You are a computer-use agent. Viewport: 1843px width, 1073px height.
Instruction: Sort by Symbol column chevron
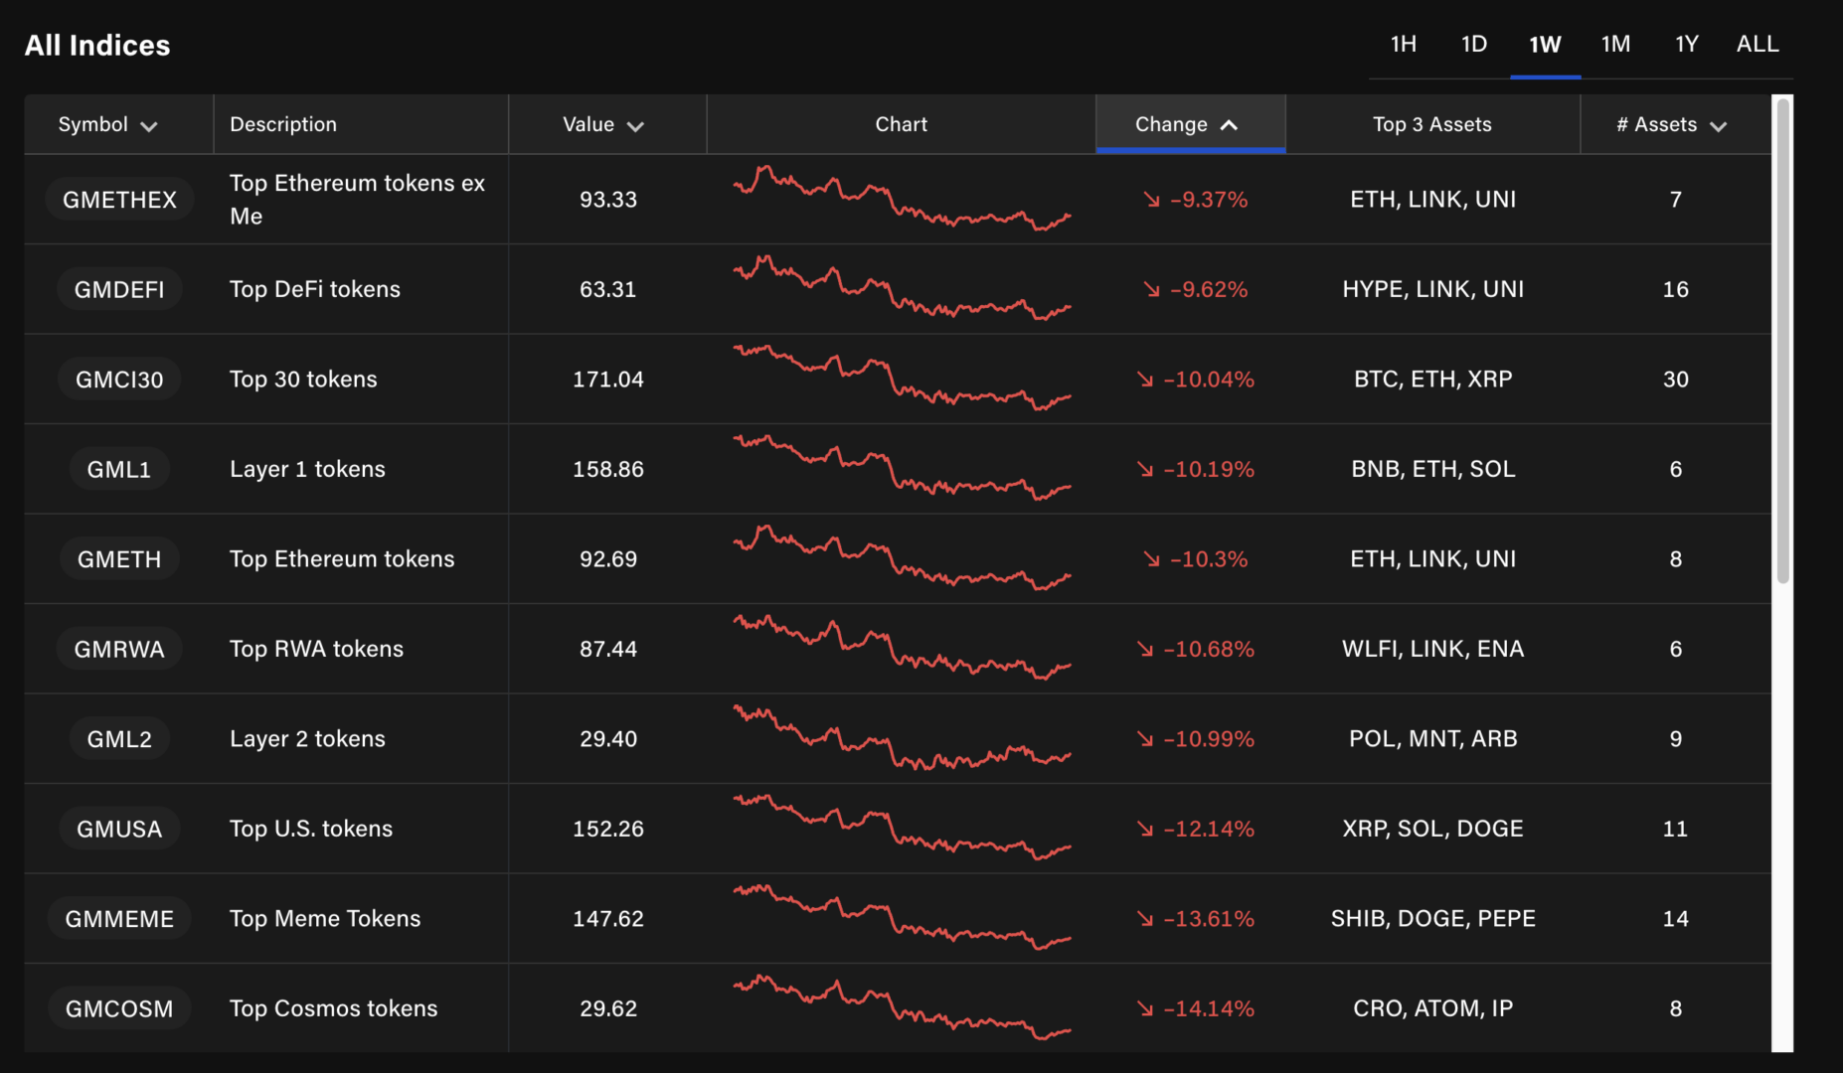click(x=149, y=126)
